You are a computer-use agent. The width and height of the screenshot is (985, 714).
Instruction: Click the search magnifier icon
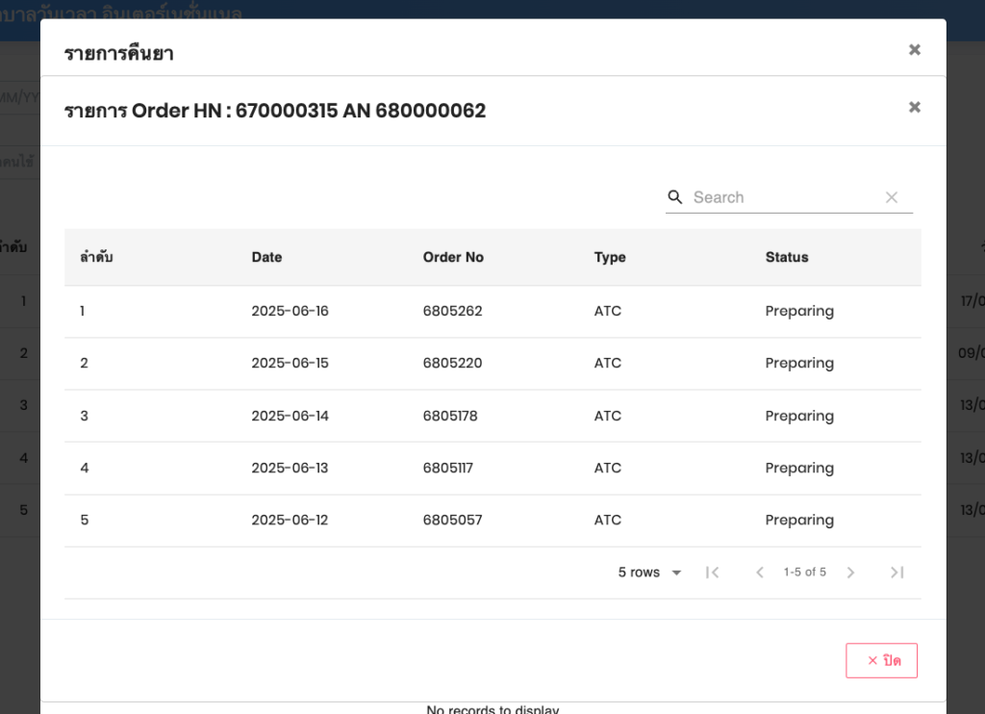click(x=675, y=197)
